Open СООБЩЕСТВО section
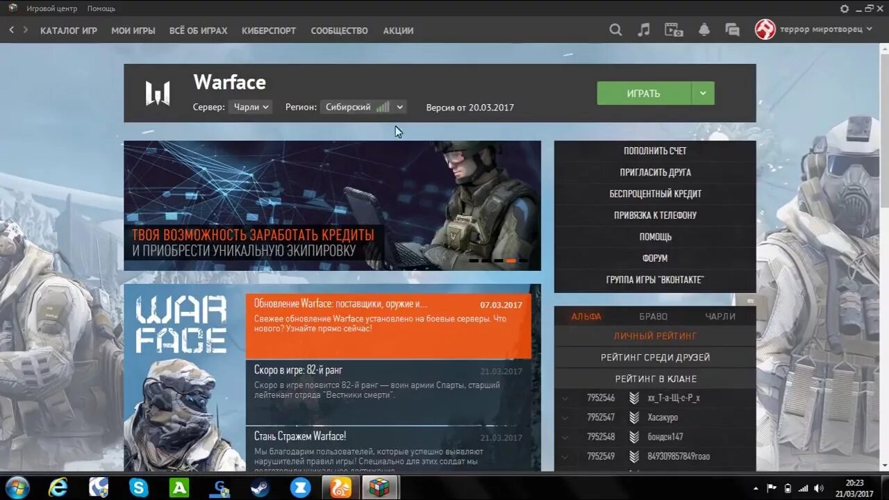 click(339, 31)
